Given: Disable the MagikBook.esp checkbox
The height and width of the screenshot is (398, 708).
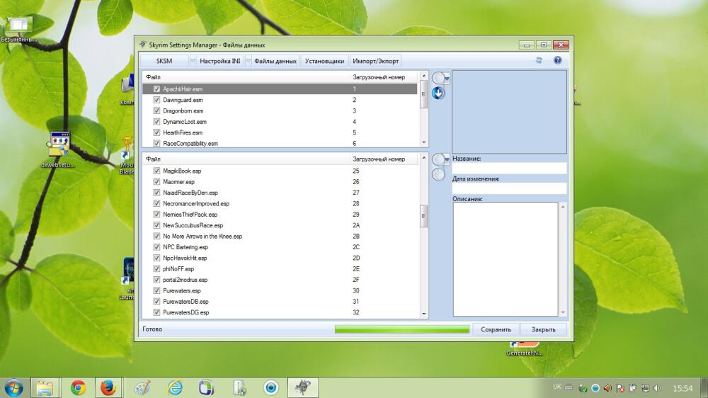Looking at the screenshot, I should coord(156,171).
